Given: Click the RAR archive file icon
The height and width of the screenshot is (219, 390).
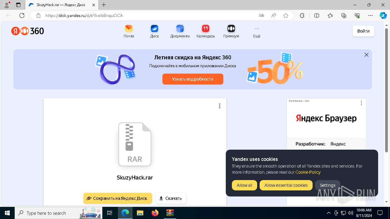Looking at the screenshot, I should coord(135,144).
